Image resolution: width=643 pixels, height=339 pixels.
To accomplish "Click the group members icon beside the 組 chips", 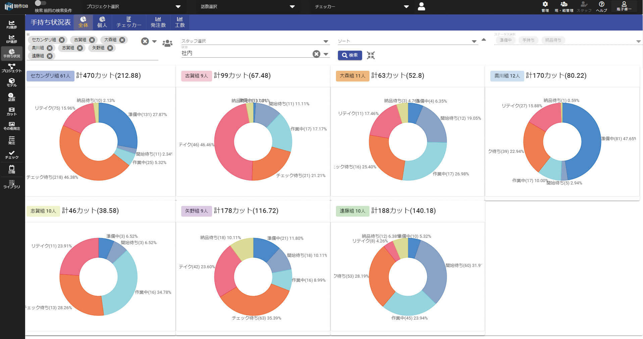I will [167, 43].
